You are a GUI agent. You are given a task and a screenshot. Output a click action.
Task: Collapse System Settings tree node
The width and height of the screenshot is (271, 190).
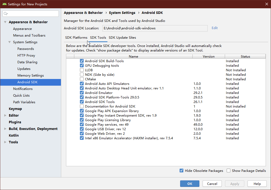pos(10,42)
